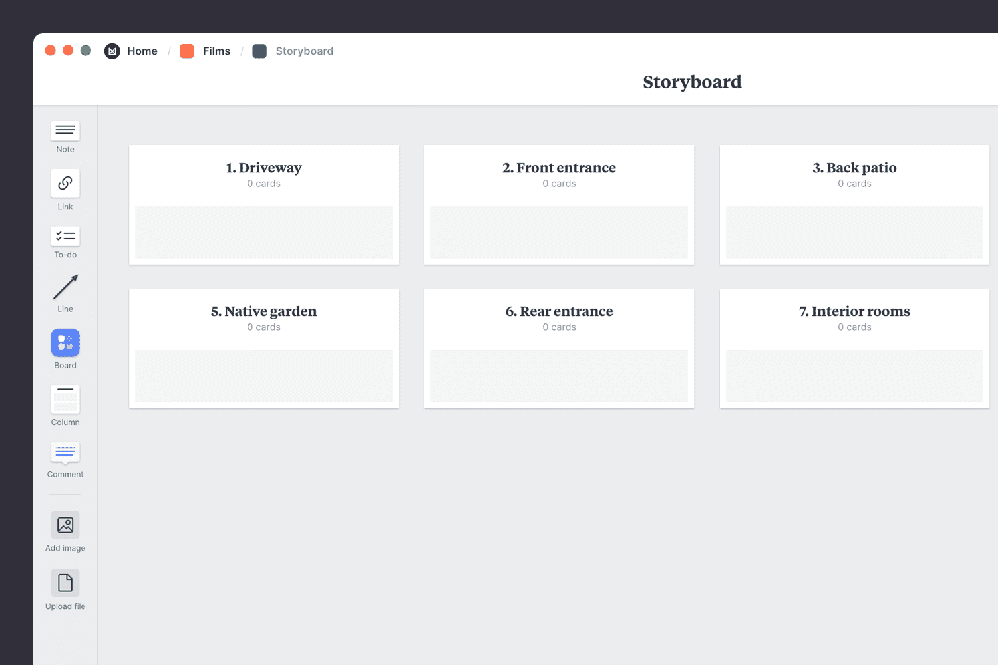Go to Home in breadcrumb
This screenshot has width=998, height=665.
[x=142, y=51]
